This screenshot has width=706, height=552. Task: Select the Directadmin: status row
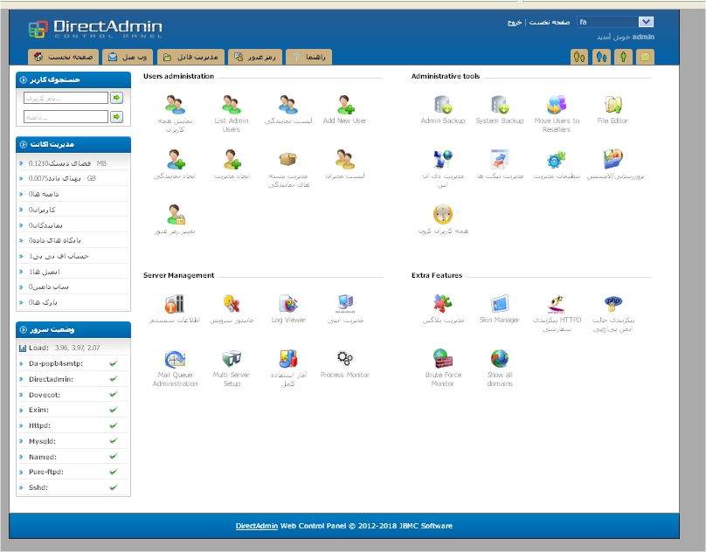tap(73, 379)
